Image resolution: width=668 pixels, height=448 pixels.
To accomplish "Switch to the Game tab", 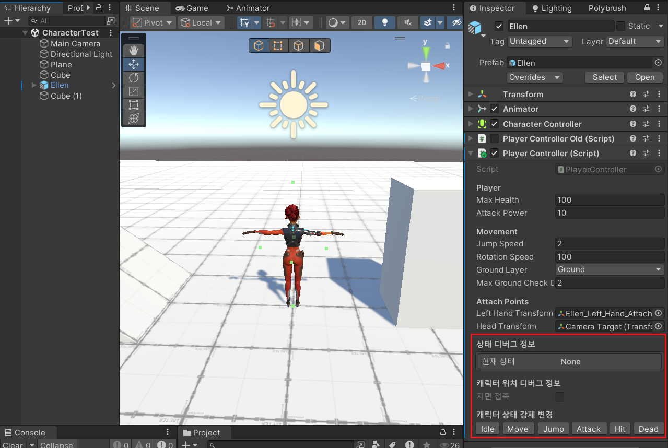I will [x=192, y=8].
